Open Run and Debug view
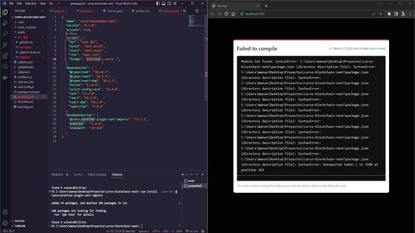The image size is (415, 233). [x=5, y=23]
